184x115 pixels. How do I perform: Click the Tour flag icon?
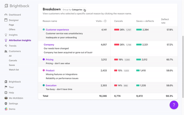[6, 87]
